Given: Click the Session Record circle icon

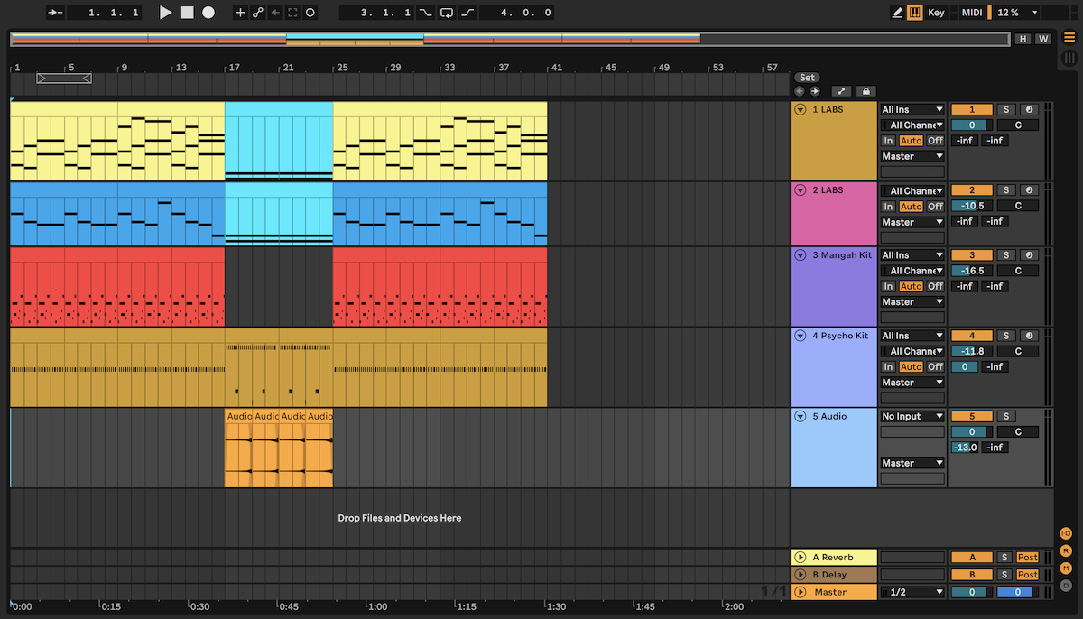Looking at the screenshot, I should tap(310, 13).
